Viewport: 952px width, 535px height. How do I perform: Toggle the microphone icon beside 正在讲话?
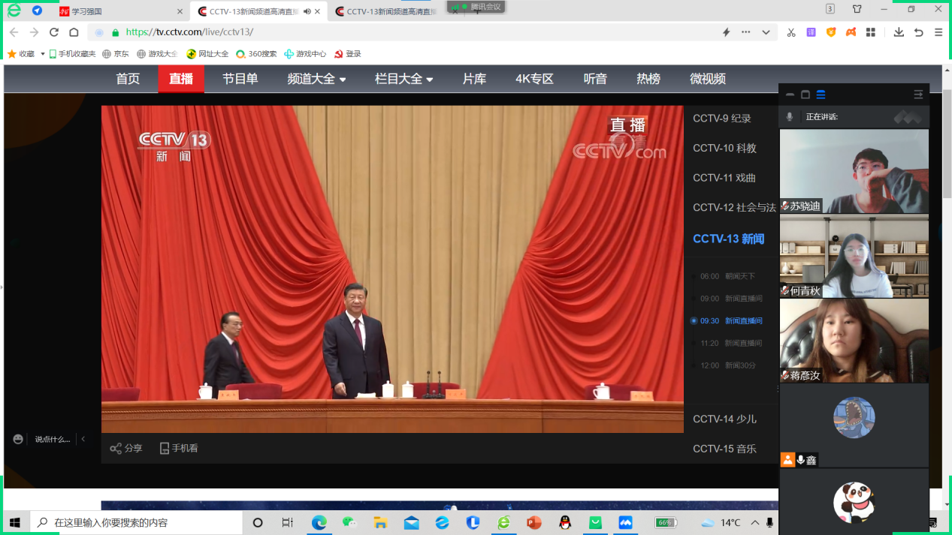tap(789, 117)
